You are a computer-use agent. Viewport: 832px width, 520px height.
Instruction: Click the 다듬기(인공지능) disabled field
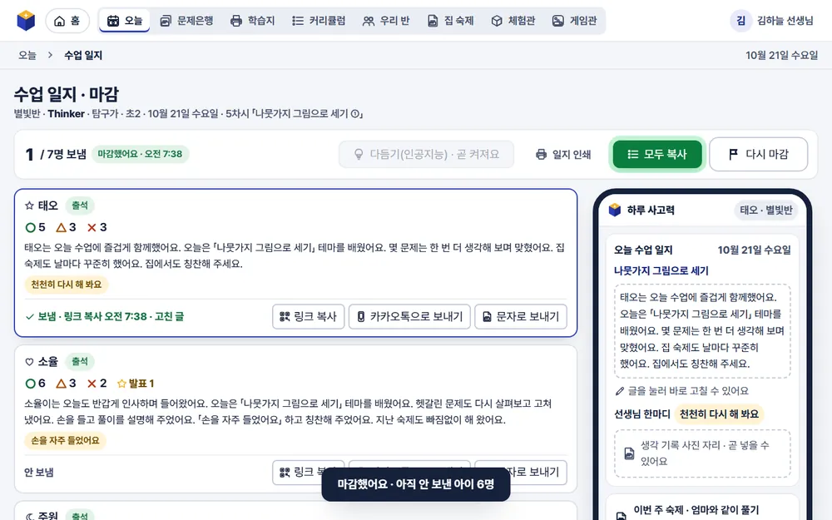(427, 154)
